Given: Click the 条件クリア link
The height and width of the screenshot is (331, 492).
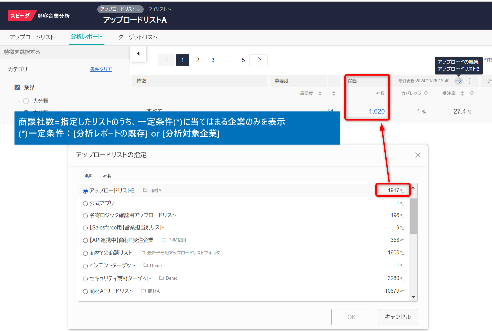Looking at the screenshot, I should (101, 69).
